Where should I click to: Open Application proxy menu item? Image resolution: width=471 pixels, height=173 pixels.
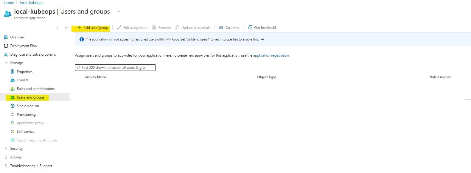[30, 123]
